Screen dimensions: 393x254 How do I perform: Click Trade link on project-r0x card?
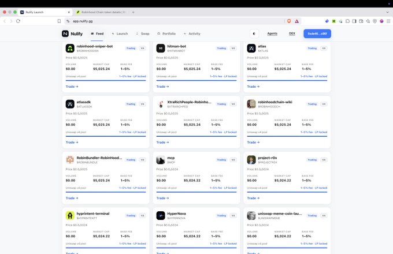coord(253,198)
